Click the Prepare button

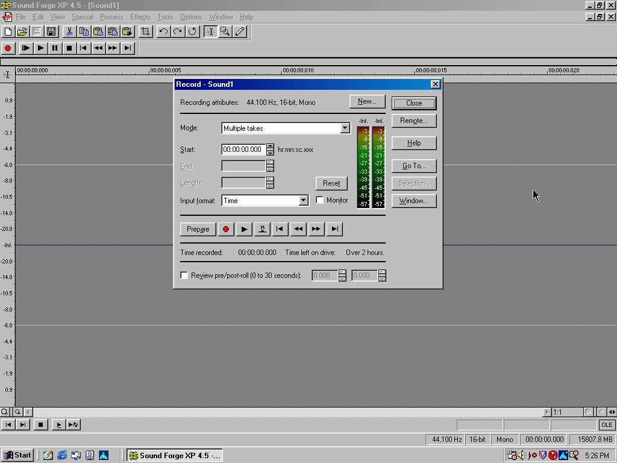pos(198,229)
